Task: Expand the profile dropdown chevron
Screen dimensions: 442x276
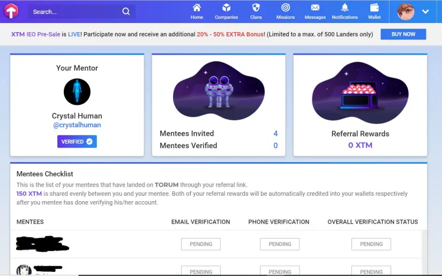Action: point(425,12)
